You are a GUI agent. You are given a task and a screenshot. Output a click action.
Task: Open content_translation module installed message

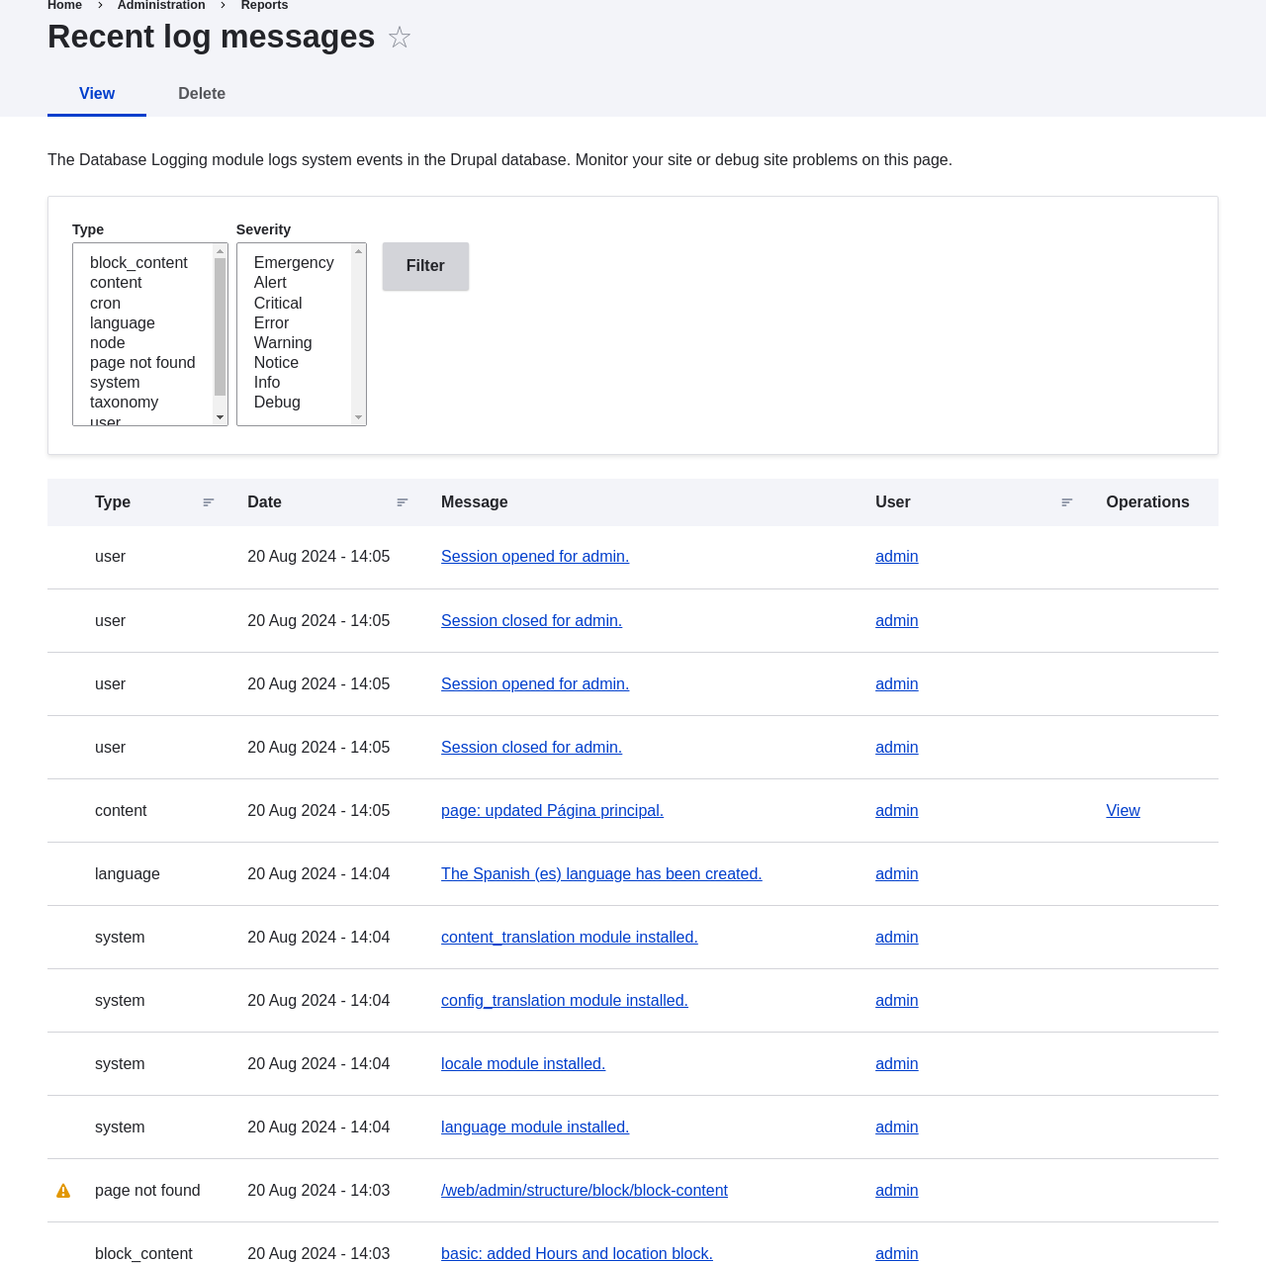click(x=570, y=938)
